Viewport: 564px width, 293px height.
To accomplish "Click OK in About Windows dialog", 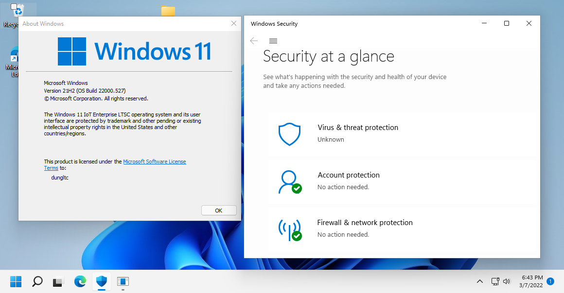I will 219,211.
